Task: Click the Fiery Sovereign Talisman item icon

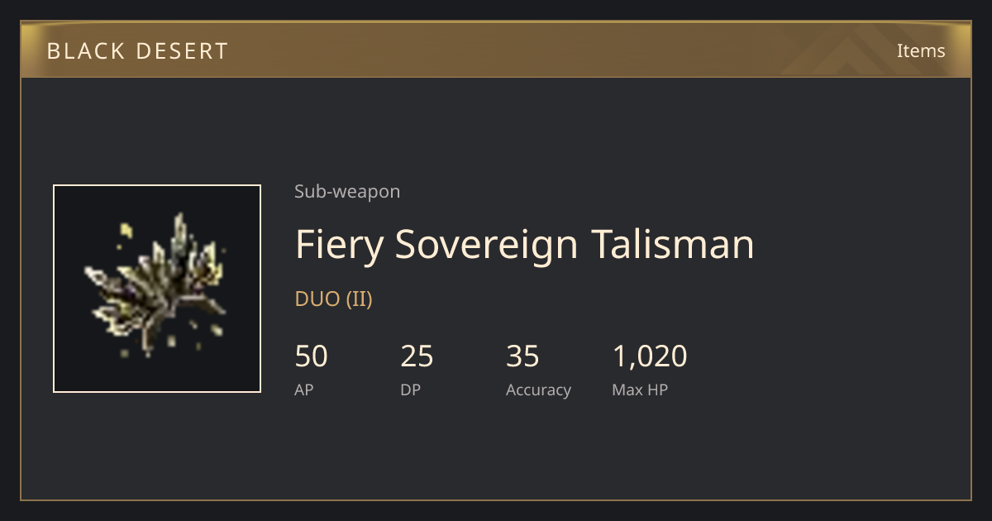Action: point(157,289)
